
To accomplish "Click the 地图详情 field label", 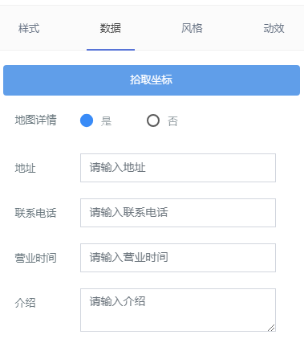I will click(35, 120).
